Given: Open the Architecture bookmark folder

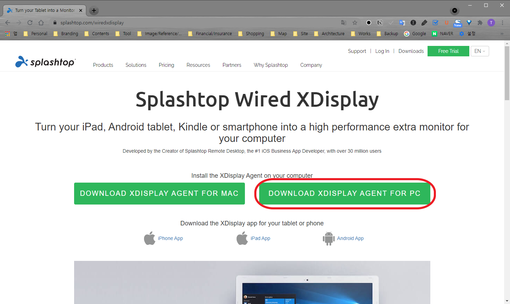Looking at the screenshot, I should (329, 34).
